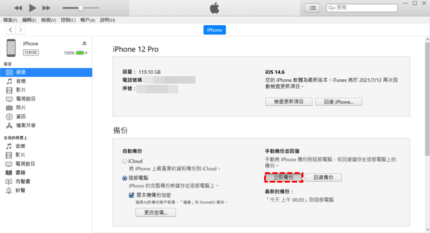
Task: Select the iCloud backup radio button
Action: point(125,161)
